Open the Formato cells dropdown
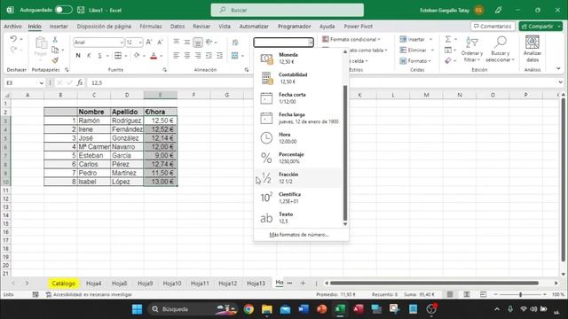 pos(415,61)
